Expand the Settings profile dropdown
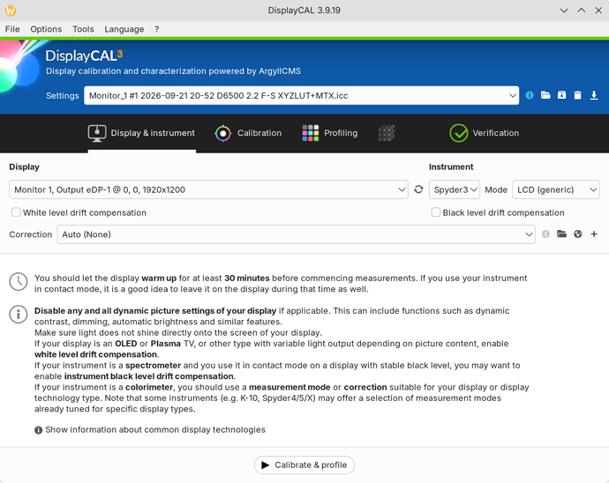The height and width of the screenshot is (483, 609). tap(301, 95)
